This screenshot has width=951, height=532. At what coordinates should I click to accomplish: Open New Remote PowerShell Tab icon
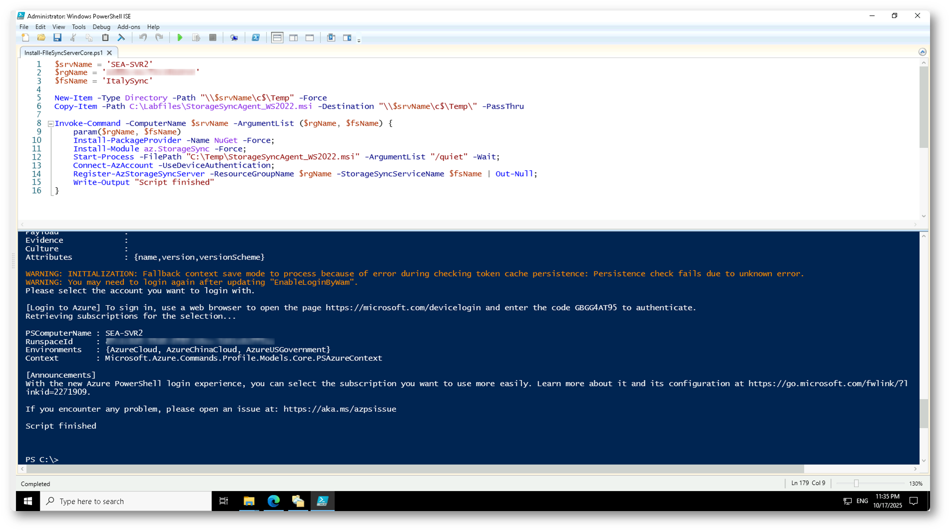click(234, 38)
